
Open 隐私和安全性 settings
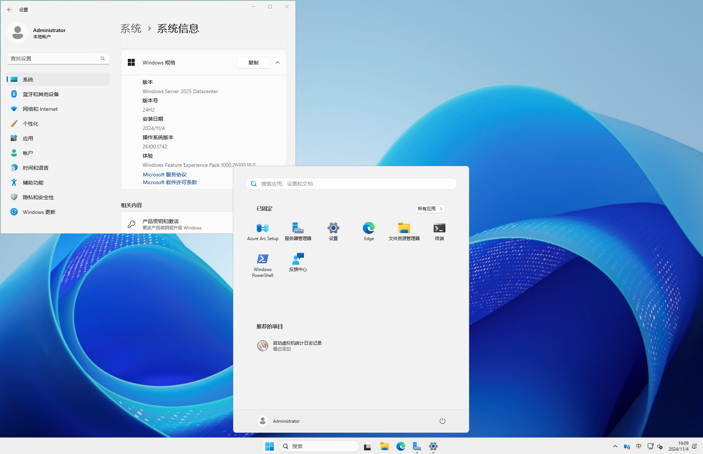(58, 197)
